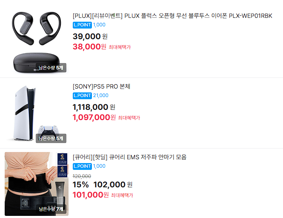Open the 큐어리 EMS 저주파 안마기 title
The image size is (283, 218).
(129, 157)
